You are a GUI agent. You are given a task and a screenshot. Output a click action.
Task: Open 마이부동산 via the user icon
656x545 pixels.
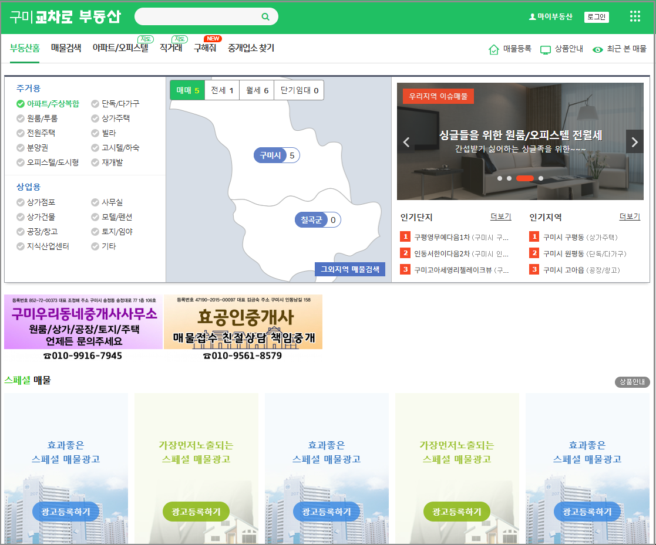(x=533, y=17)
